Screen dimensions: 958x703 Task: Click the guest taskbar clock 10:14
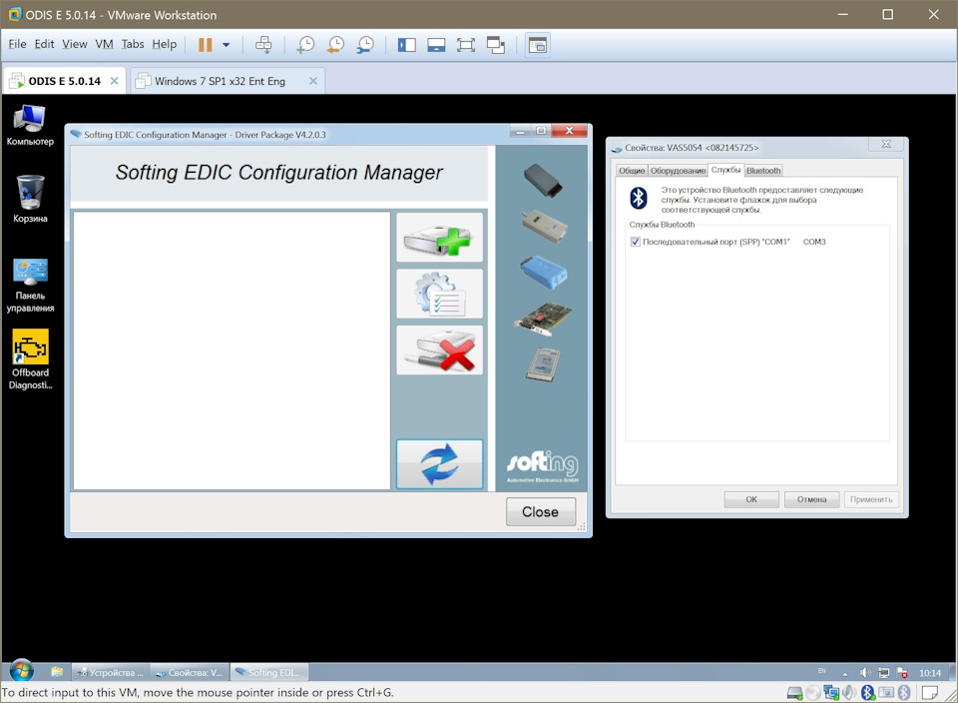point(930,673)
